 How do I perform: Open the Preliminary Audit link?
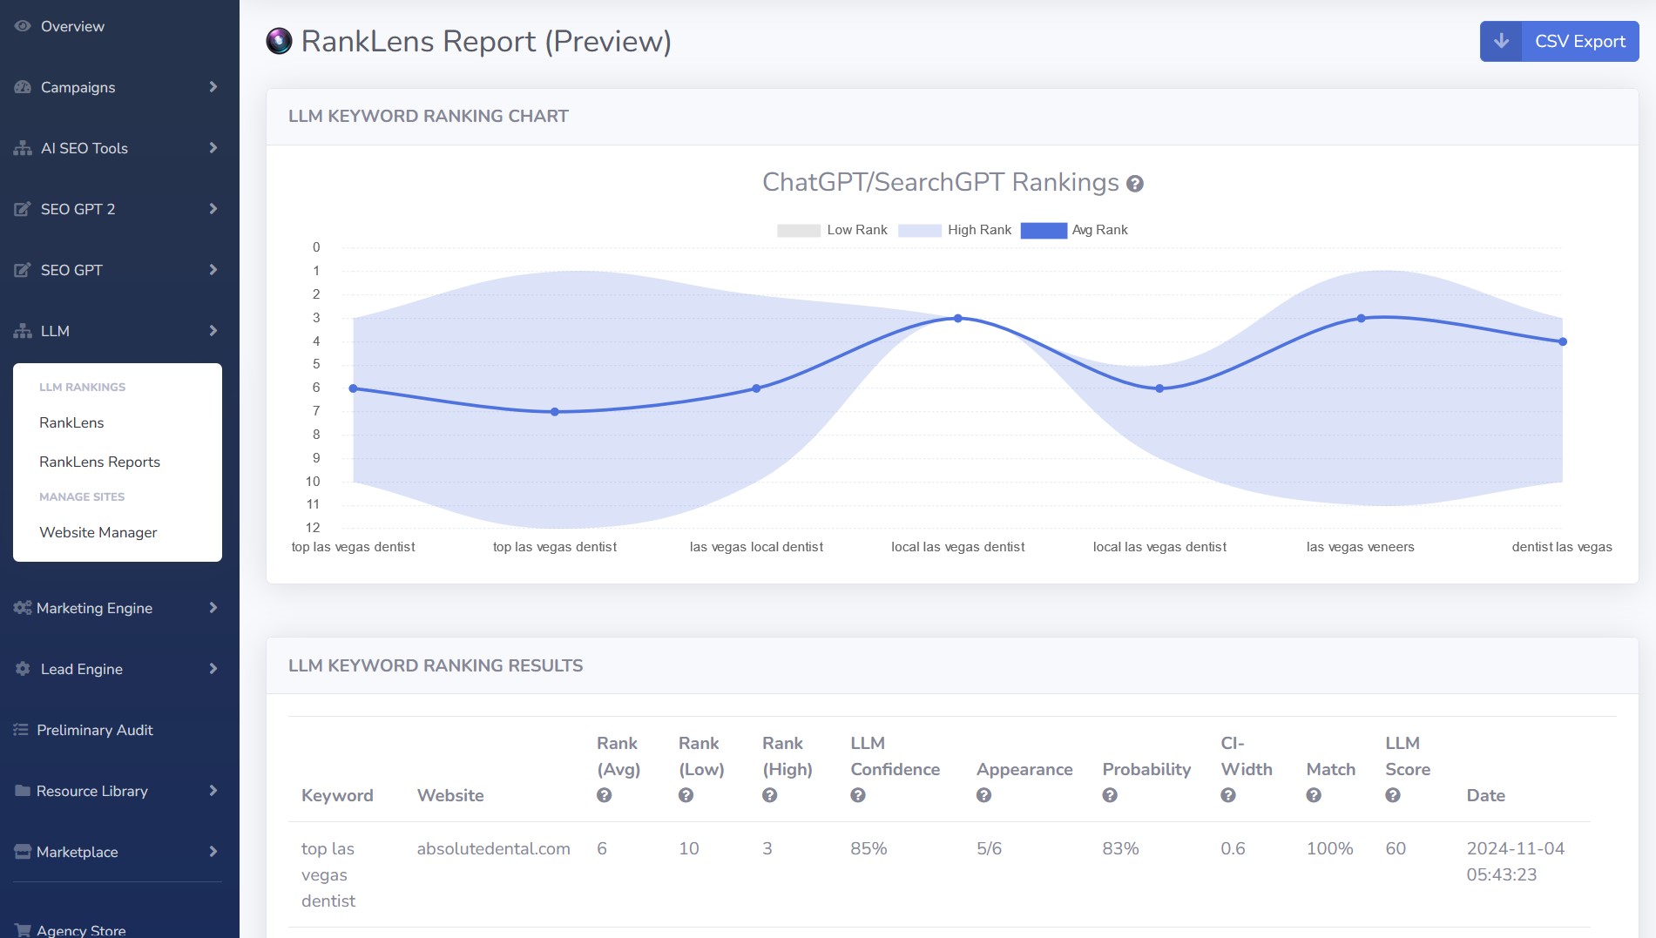pyautogui.click(x=95, y=730)
